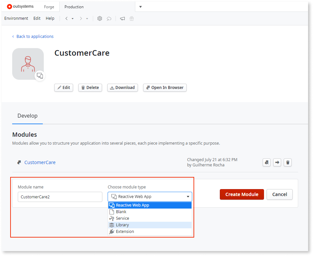
Task: Open environment settings gear icon
Action: [x=99, y=18]
